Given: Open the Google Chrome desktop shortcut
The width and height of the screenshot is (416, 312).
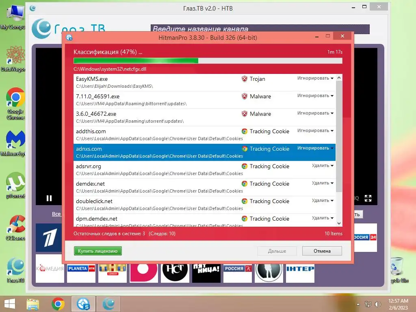Looking at the screenshot, I should [x=15, y=104].
